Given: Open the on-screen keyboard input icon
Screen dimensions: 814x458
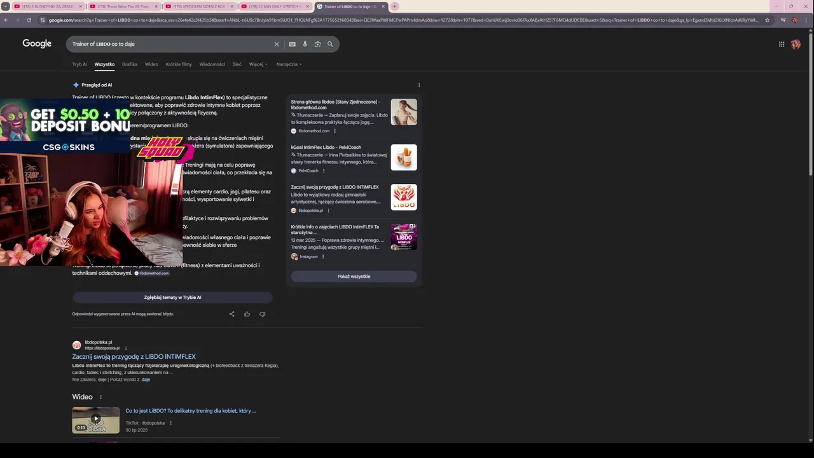Looking at the screenshot, I should pyautogui.click(x=292, y=44).
